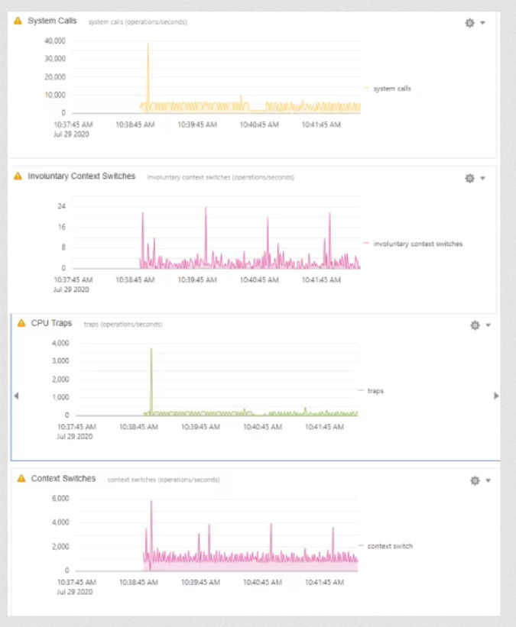Go to next chart using right arrow
516x627 pixels.
coord(496,396)
